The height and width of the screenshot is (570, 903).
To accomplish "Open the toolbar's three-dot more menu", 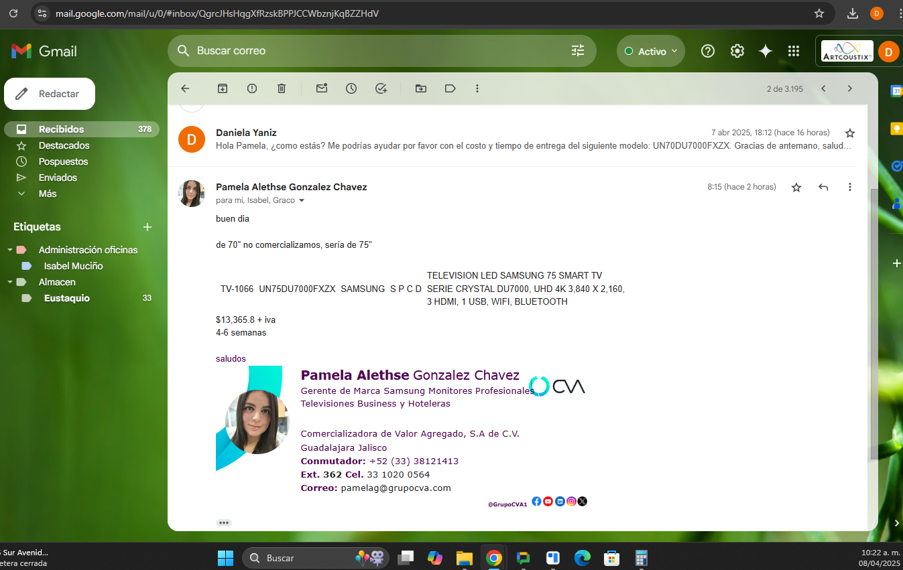I will click(x=477, y=88).
